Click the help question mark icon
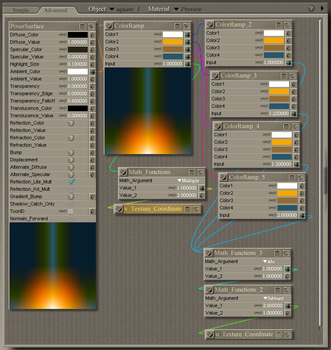This screenshot has width=331, height=350. click(x=311, y=8)
